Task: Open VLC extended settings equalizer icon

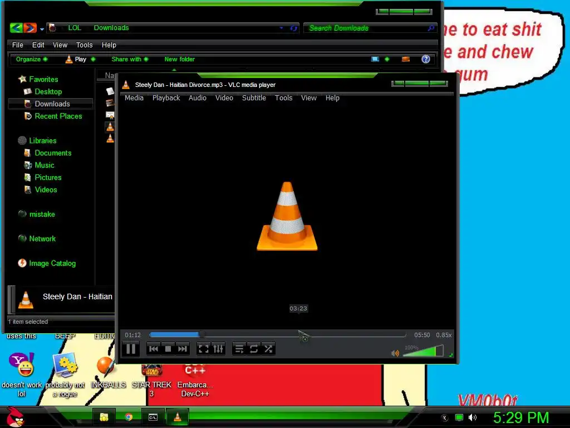Action: click(218, 349)
